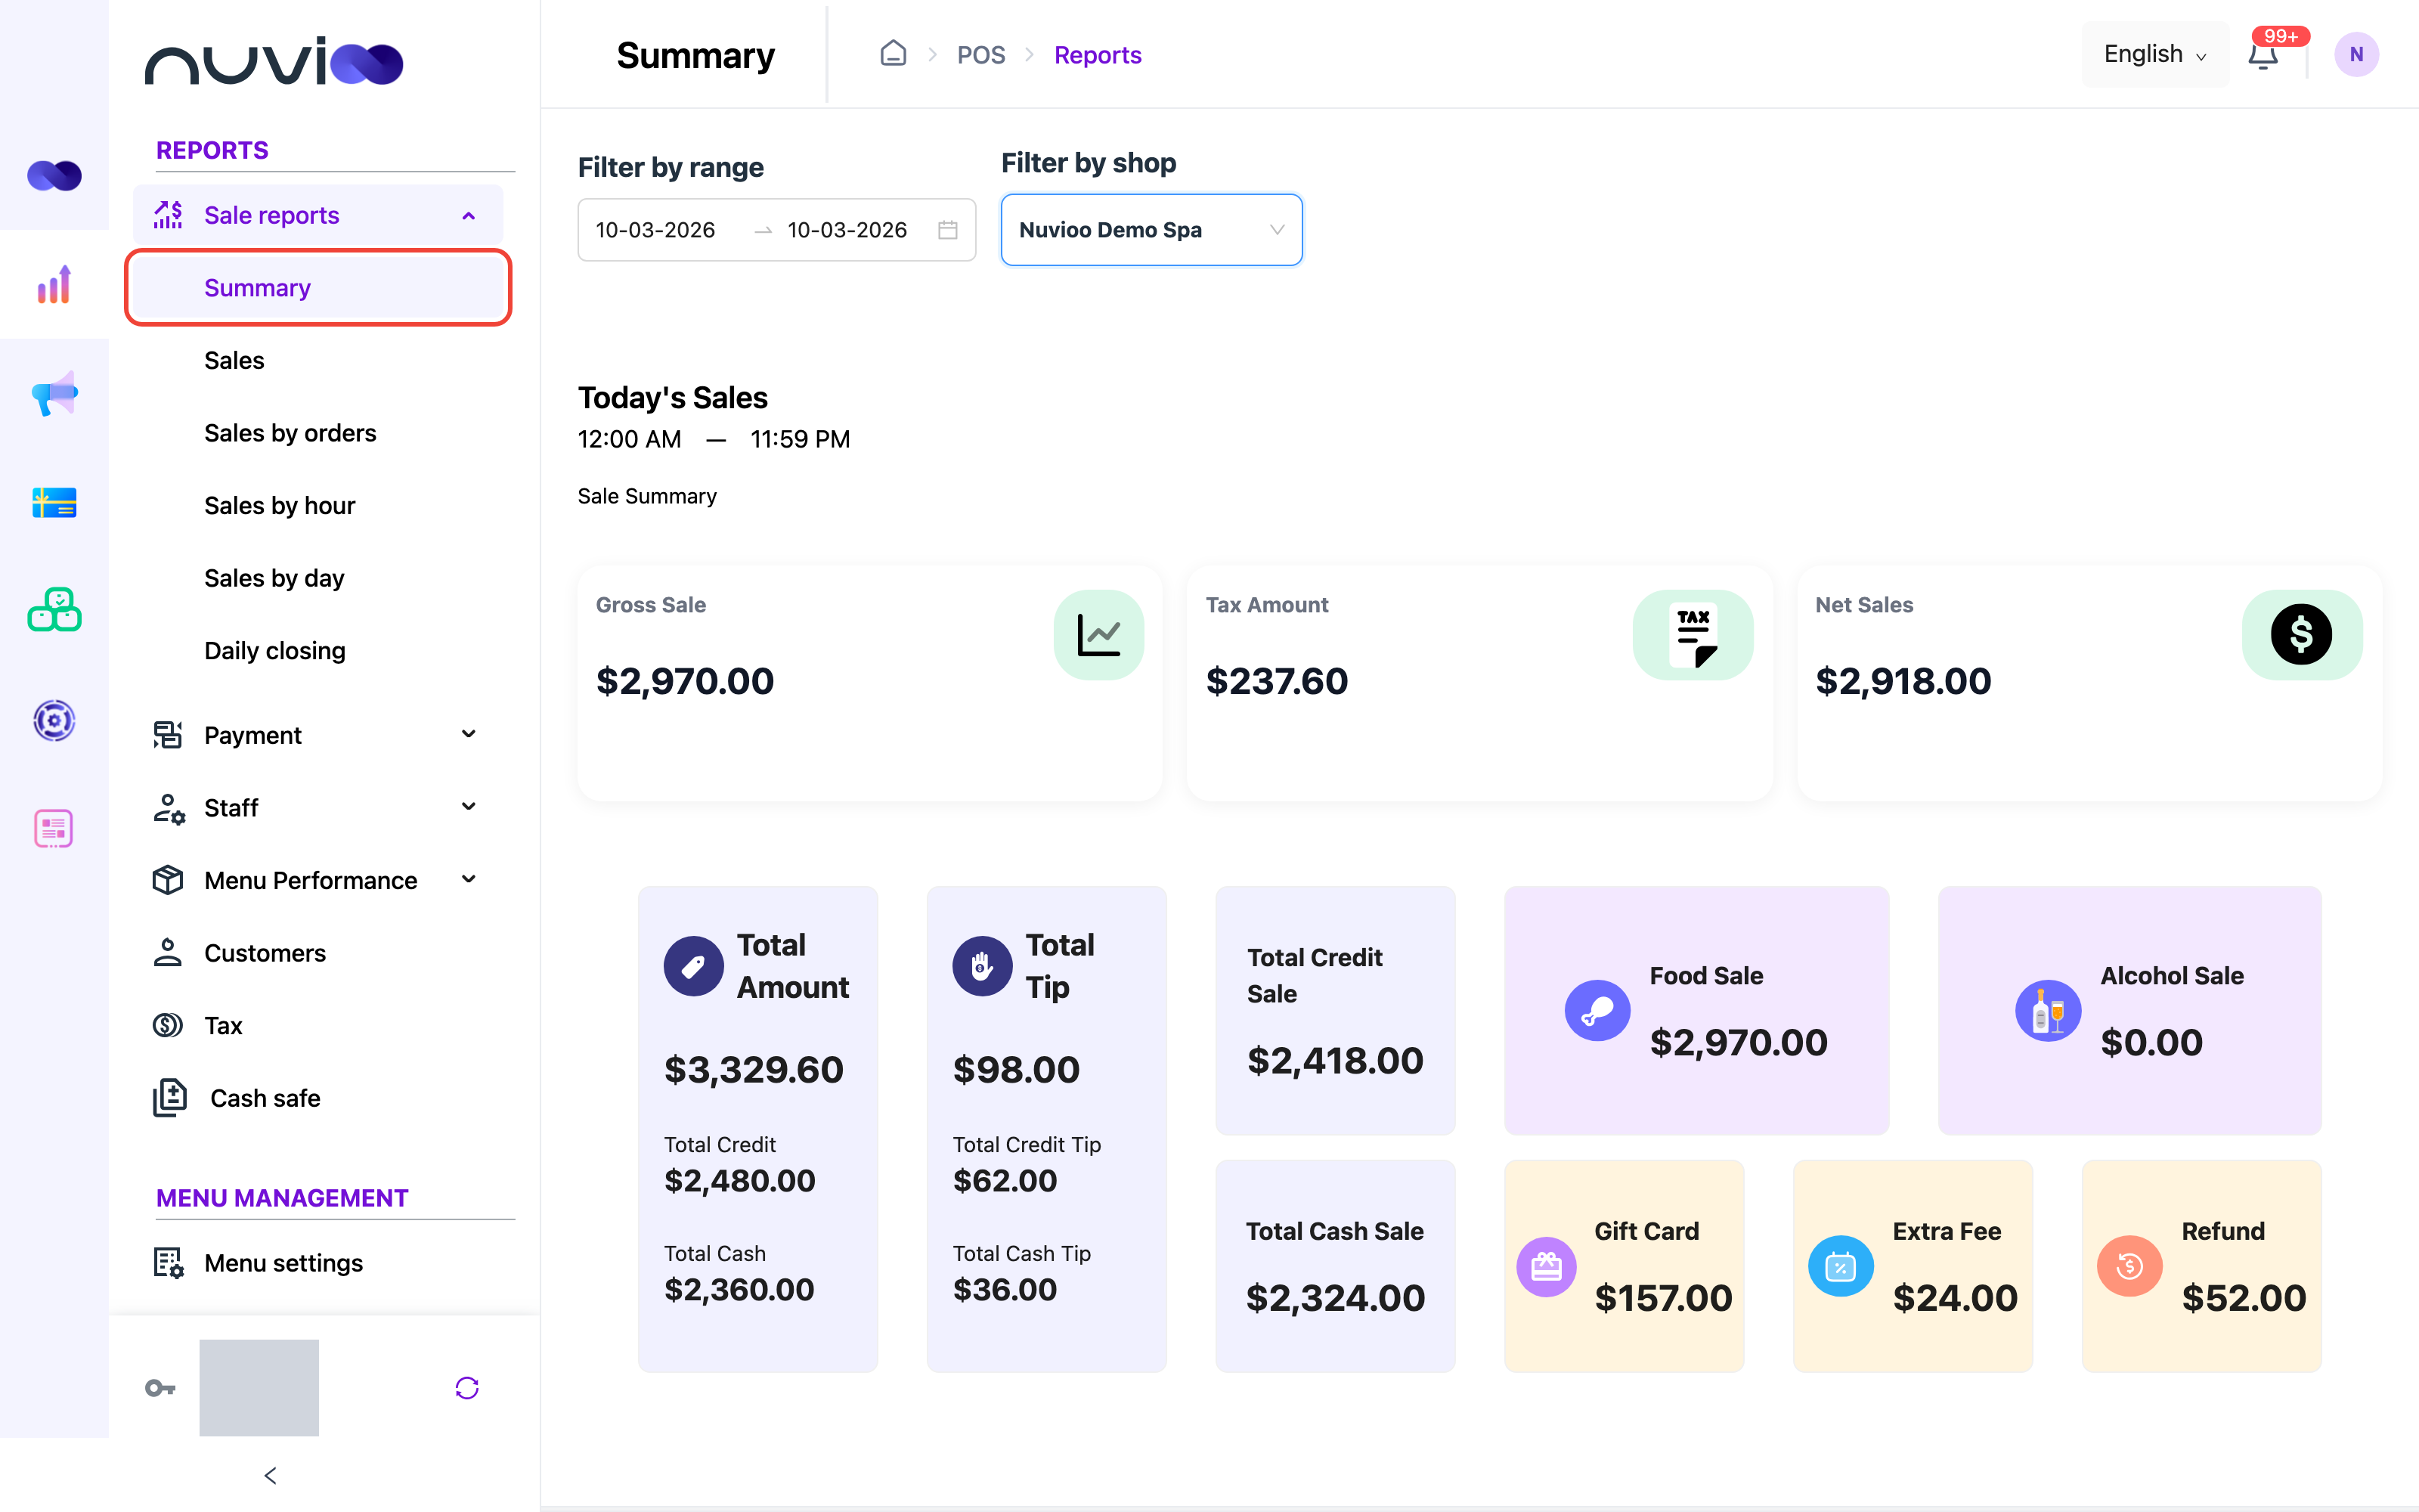
Task: Click the Tax Amount receipt icon
Action: 1693,635
